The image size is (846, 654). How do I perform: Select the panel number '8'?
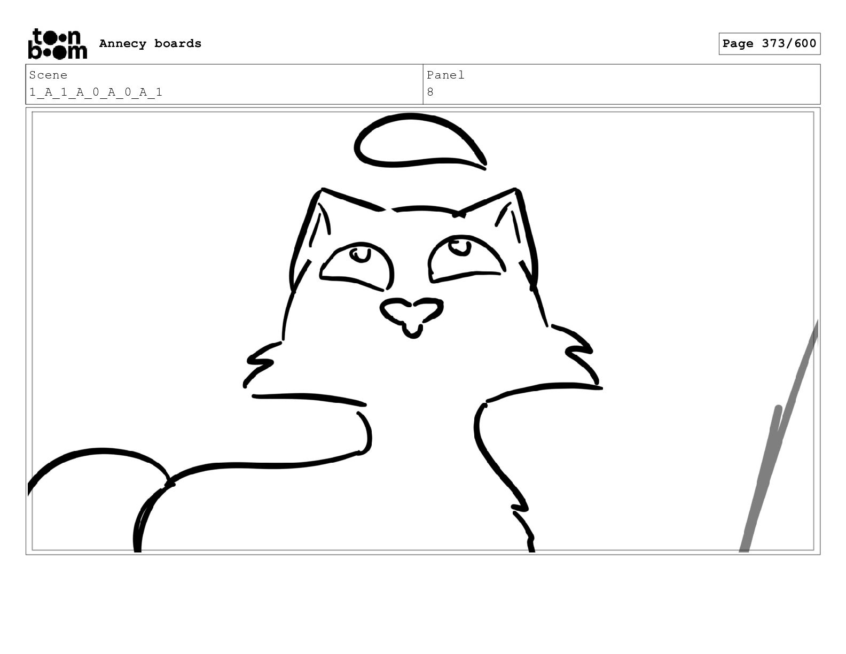pos(430,92)
